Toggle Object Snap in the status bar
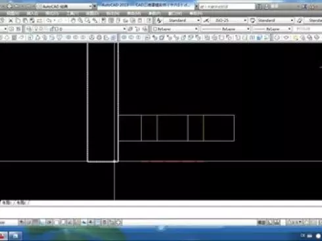The image size is (322, 241). (x=57, y=223)
